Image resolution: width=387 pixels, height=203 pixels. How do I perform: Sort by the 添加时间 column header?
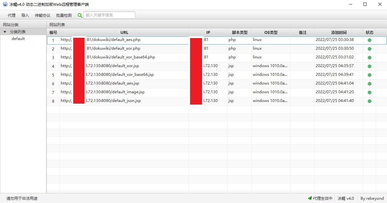click(339, 32)
